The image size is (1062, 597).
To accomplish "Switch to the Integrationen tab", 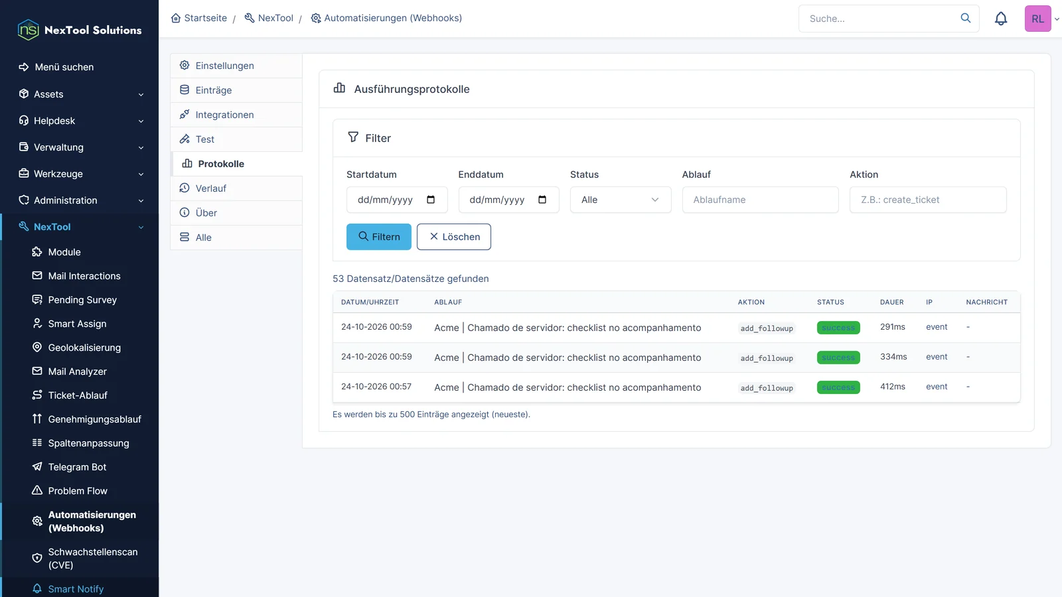I will click(x=236, y=115).
